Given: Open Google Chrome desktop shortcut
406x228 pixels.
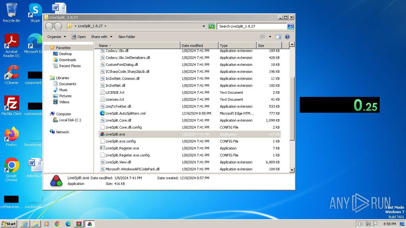Looking at the screenshot, I should [x=11, y=170].
